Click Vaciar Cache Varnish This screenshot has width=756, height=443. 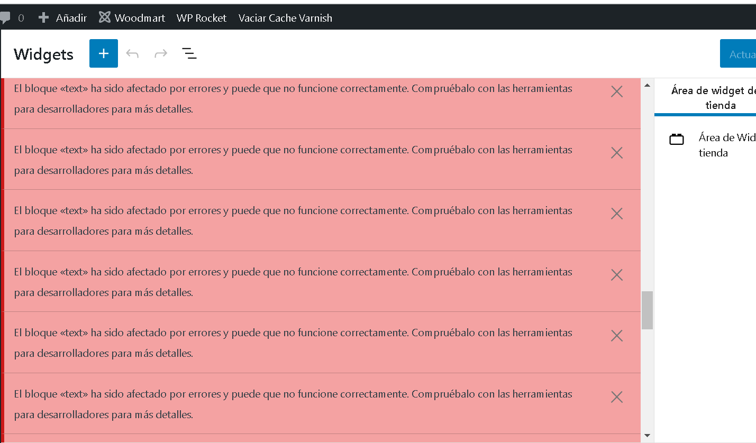click(x=285, y=18)
